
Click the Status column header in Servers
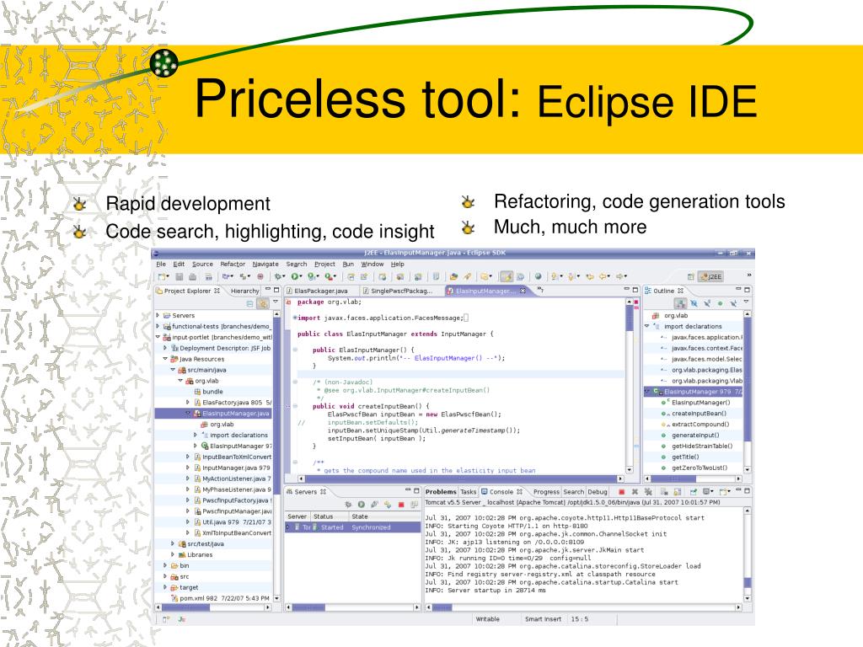point(330,516)
